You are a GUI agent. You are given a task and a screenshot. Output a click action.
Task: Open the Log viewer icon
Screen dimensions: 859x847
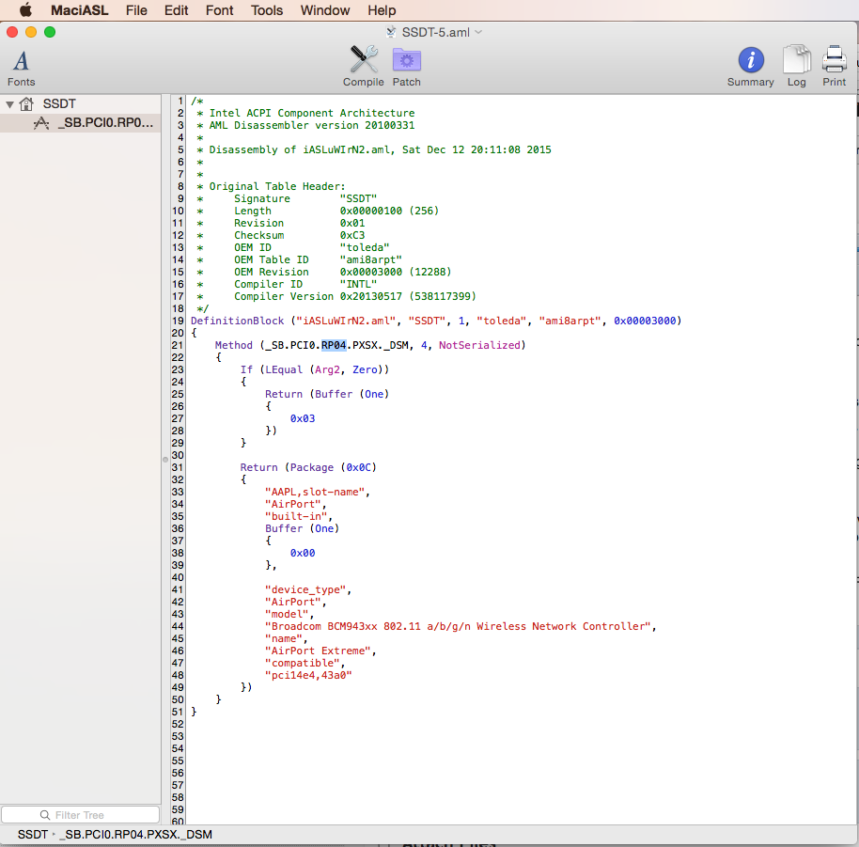pyautogui.click(x=796, y=60)
